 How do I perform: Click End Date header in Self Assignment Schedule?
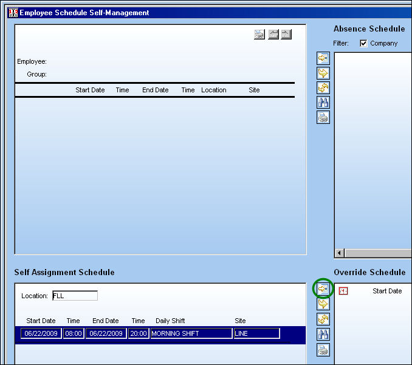point(106,321)
